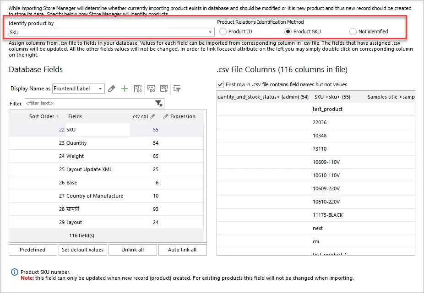Click the next cell in csv preview

coord(318,228)
